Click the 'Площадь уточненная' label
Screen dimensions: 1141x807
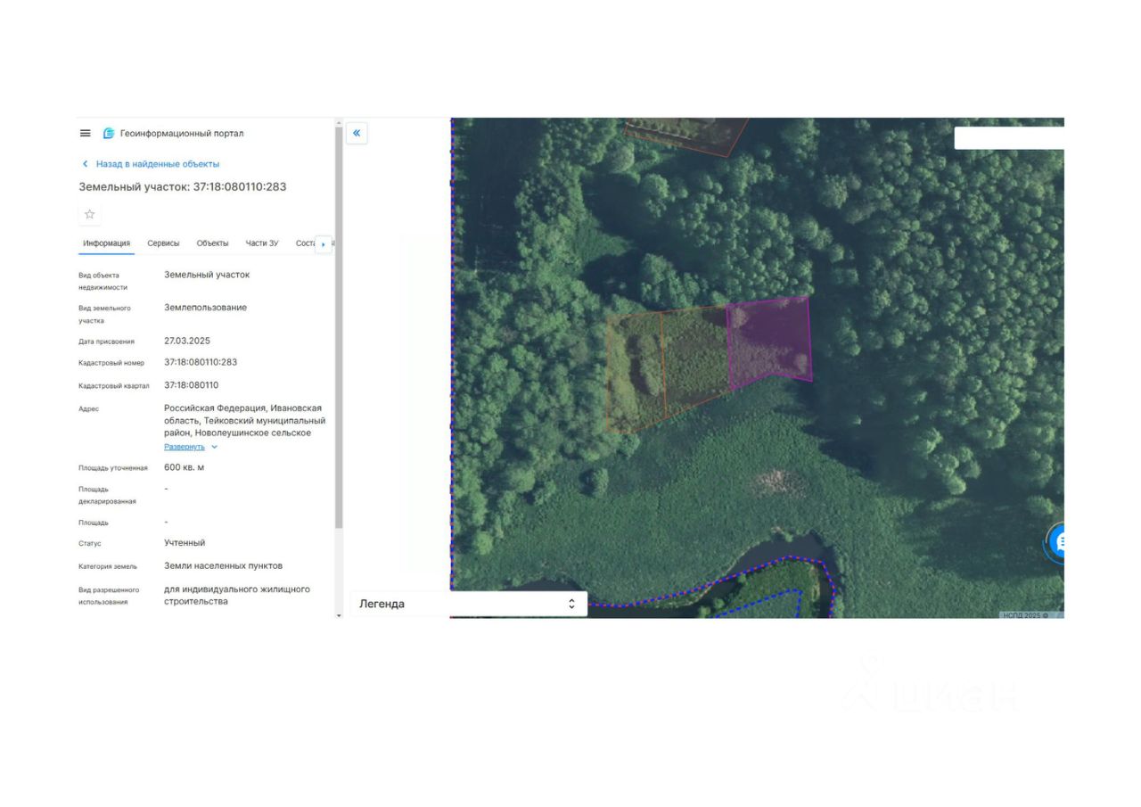pyautogui.click(x=113, y=468)
